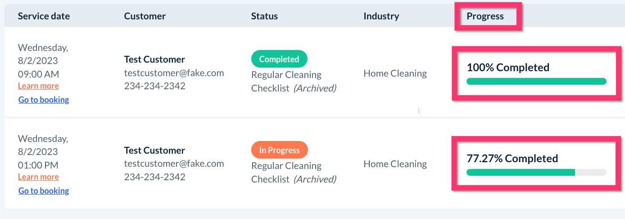Open Learn more for the 09:00 AM booking
The width and height of the screenshot is (625, 219).
(x=38, y=86)
